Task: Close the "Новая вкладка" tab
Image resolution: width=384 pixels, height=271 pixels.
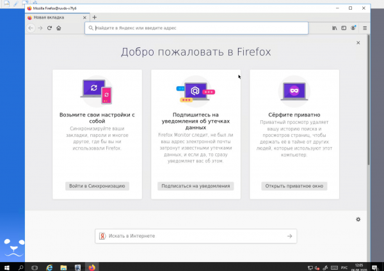Action: (x=84, y=17)
